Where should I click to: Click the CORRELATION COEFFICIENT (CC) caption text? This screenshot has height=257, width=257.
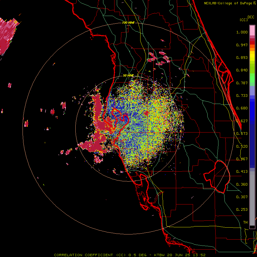tap(90, 255)
